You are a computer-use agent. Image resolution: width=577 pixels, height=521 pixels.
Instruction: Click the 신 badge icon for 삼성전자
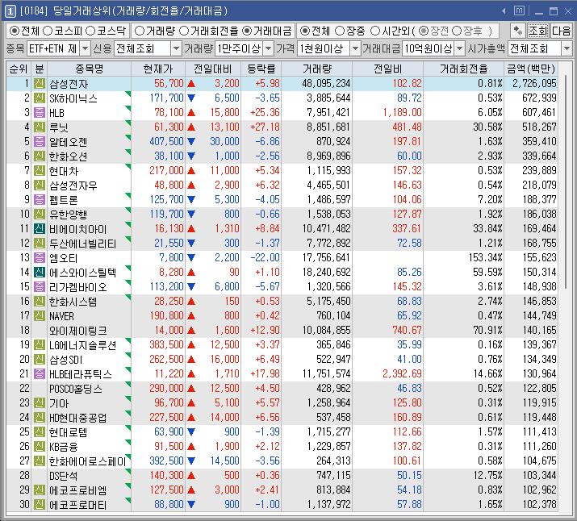pyautogui.click(x=40, y=84)
